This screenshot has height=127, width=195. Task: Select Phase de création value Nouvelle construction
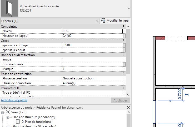click(x=92, y=78)
